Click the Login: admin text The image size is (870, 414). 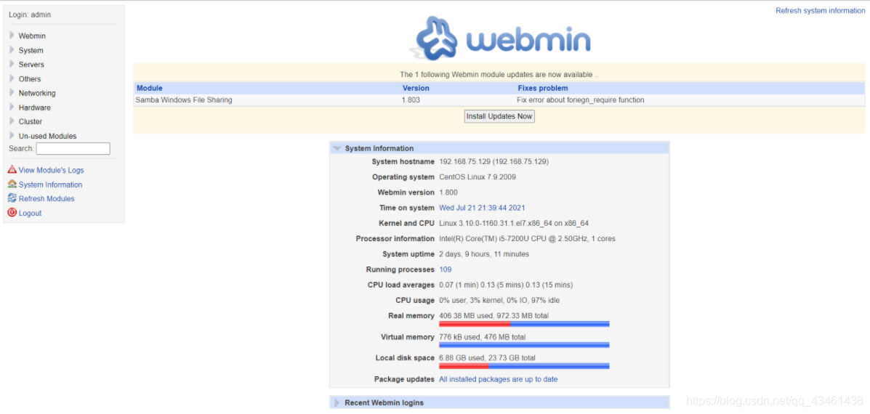[30, 15]
